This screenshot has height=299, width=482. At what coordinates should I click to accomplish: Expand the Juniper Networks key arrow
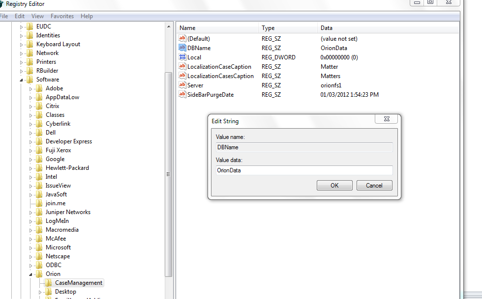pos(30,213)
